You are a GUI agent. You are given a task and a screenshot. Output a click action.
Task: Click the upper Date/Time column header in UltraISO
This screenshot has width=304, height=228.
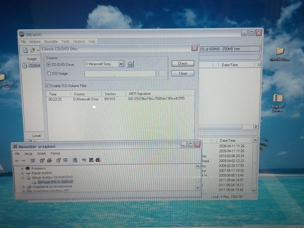(230, 65)
